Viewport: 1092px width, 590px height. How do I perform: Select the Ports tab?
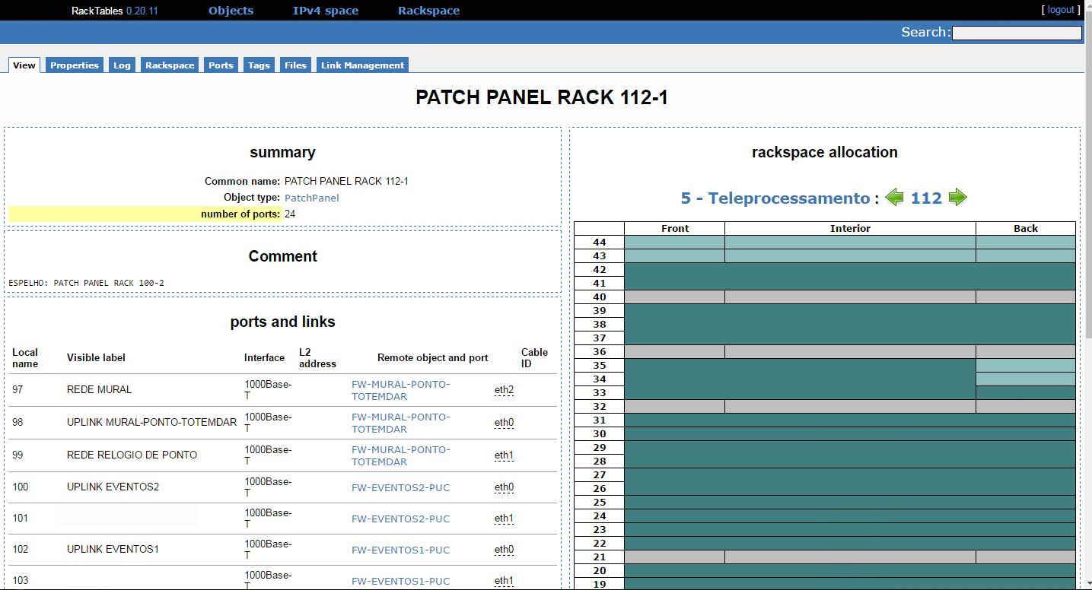221,65
